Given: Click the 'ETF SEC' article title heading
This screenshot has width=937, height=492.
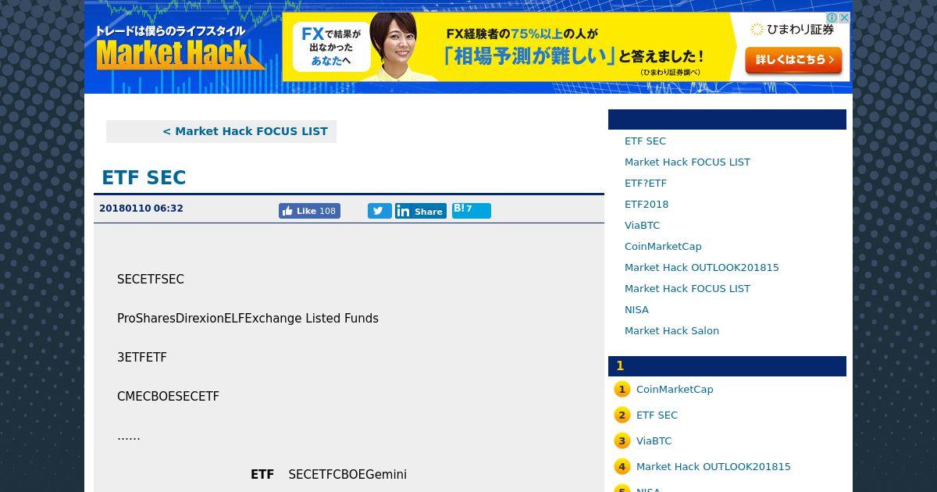Looking at the screenshot, I should point(144,178).
